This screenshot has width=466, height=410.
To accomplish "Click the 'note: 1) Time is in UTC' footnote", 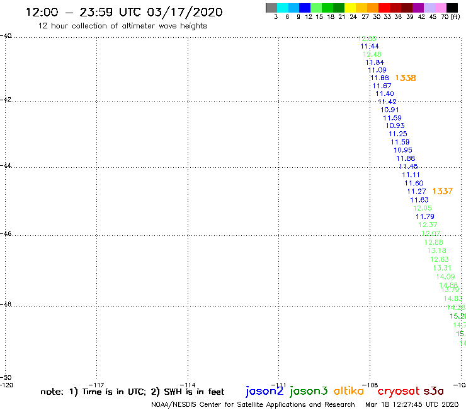I will click(x=93, y=392).
